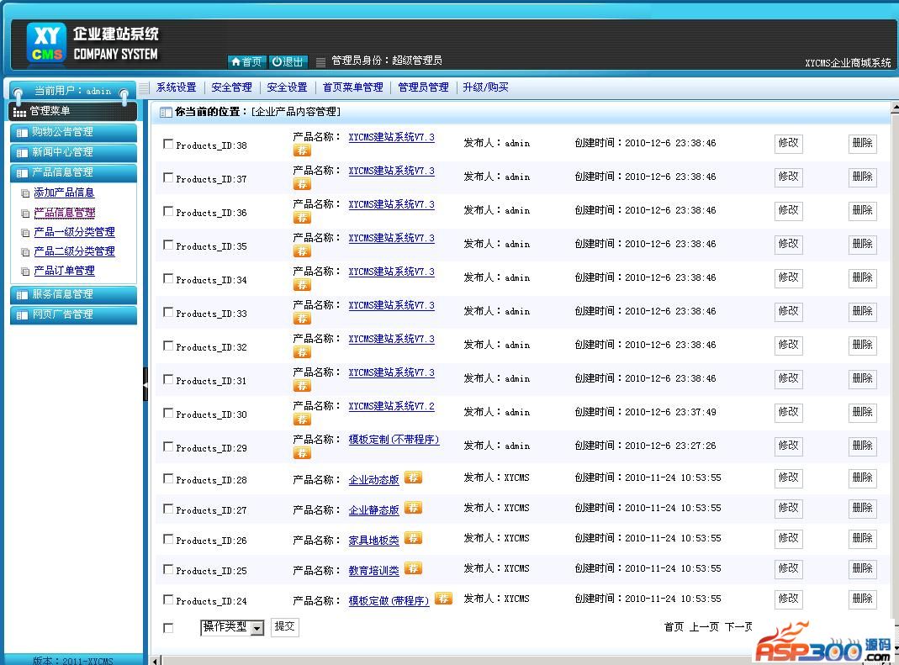Toggle the select-all checkbox at the bottom

click(x=168, y=628)
